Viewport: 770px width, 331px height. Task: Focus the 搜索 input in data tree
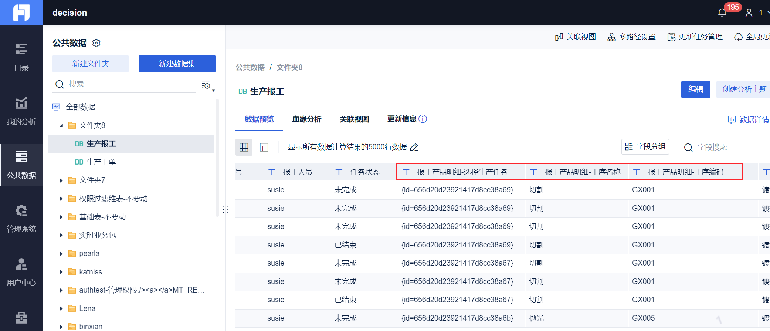[x=131, y=84]
